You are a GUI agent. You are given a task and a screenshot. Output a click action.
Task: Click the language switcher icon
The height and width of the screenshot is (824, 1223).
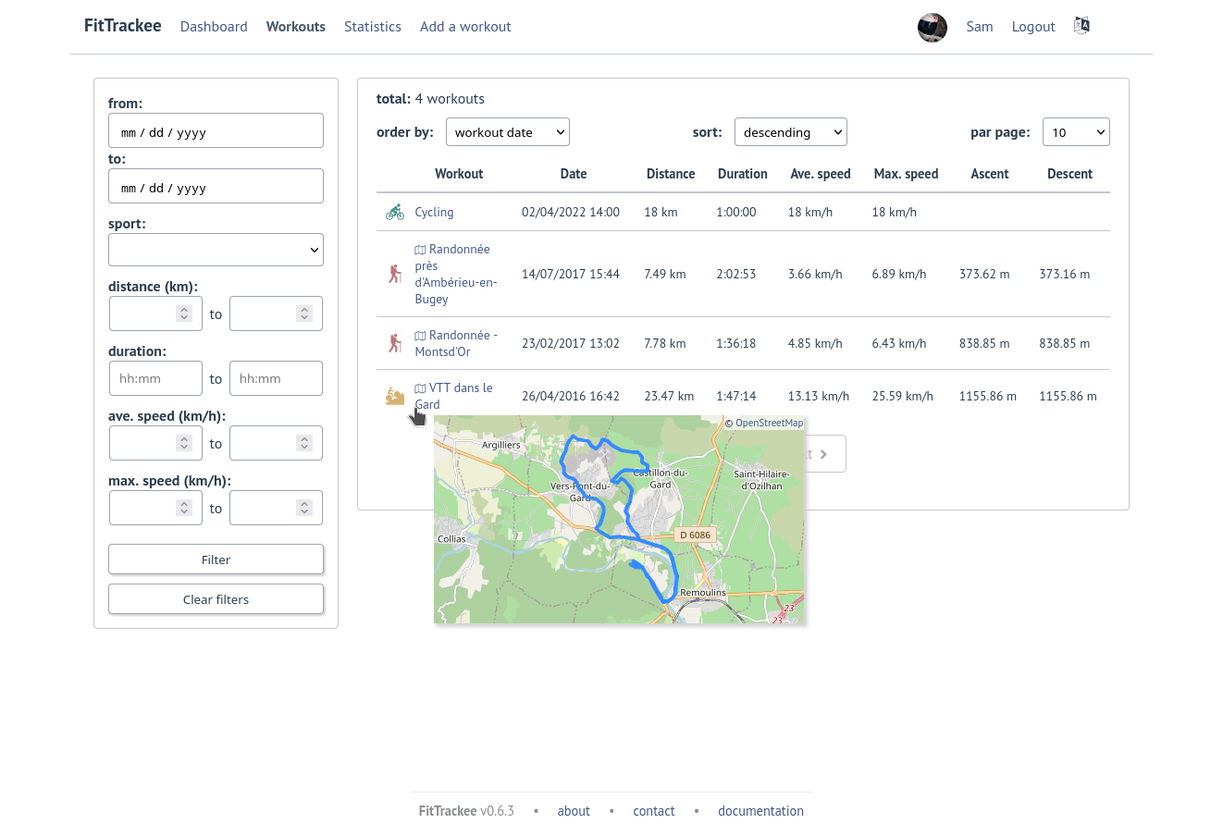(x=1081, y=26)
